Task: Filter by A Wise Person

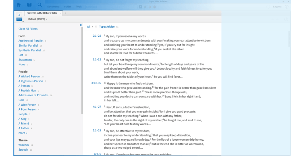Action: tap(27, 105)
